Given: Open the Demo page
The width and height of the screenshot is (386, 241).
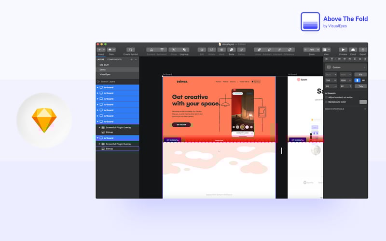Looking at the screenshot, I should pos(117,69).
